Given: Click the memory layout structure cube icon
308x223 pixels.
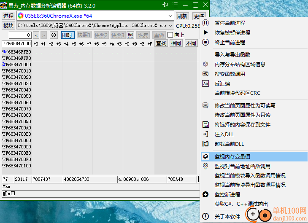Looking at the screenshot, I should click(205, 64).
